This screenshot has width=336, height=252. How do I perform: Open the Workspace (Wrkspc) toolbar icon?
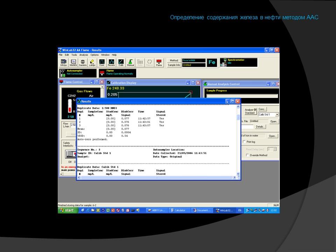(63, 63)
